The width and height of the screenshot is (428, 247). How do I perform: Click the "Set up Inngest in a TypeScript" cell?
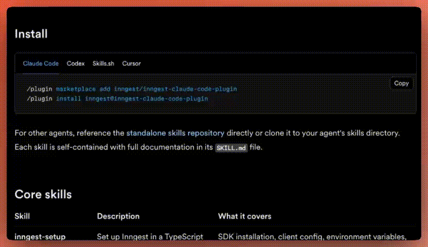[150, 236]
